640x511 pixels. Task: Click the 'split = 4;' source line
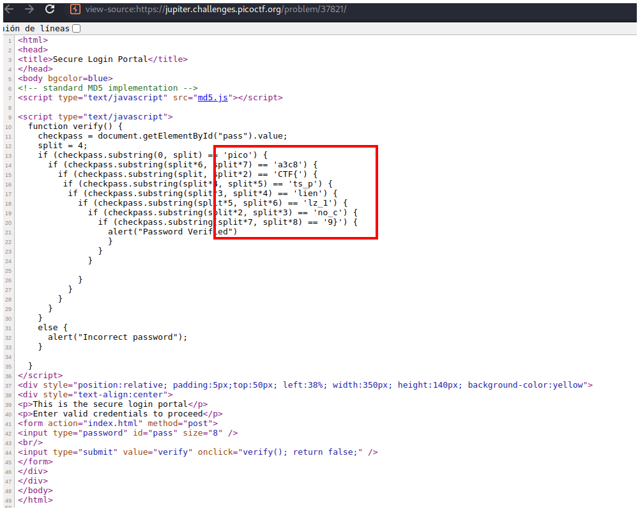click(x=63, y=146)
